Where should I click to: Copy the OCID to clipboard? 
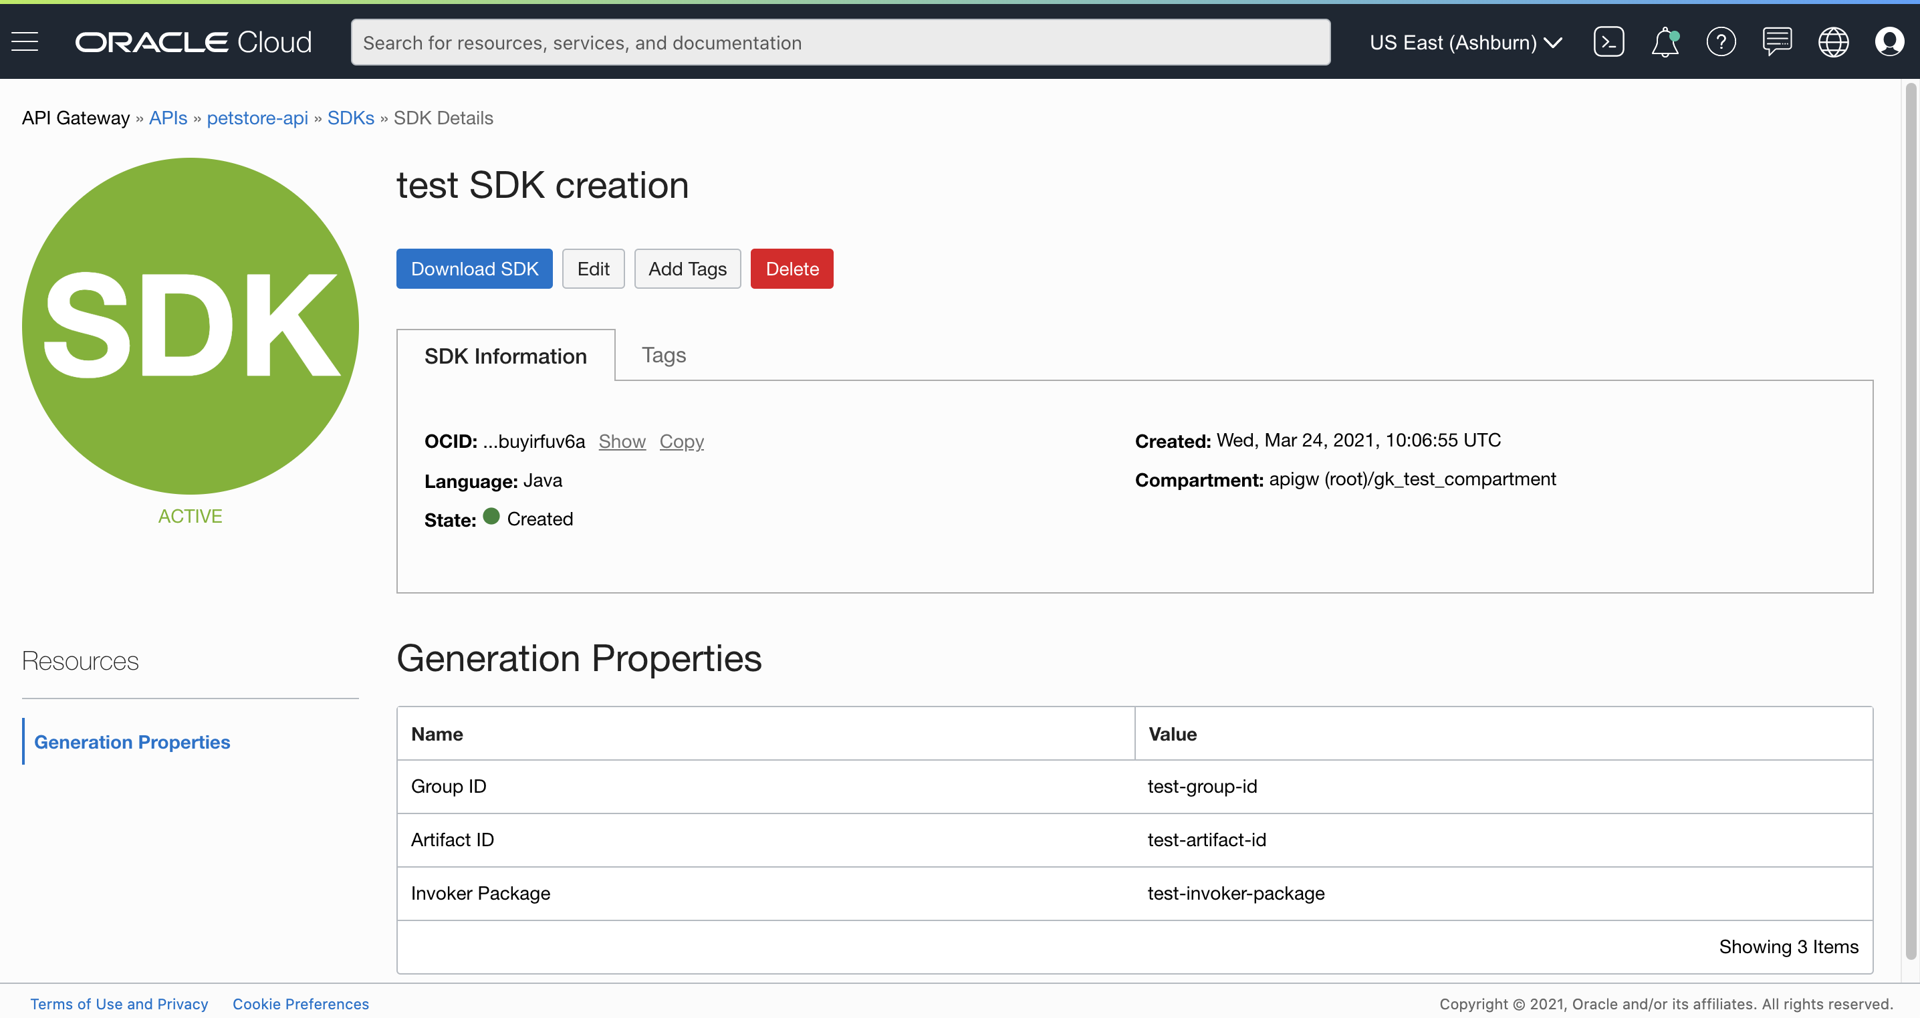coord(681,441)
